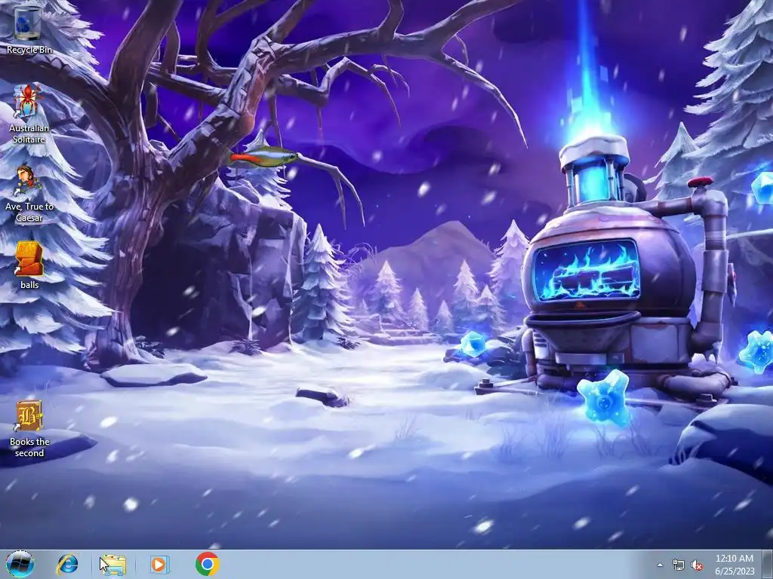Launch Windows Media Player from taskbar
Viewport: 773px width, 579px height.
[x=159, y=564]
